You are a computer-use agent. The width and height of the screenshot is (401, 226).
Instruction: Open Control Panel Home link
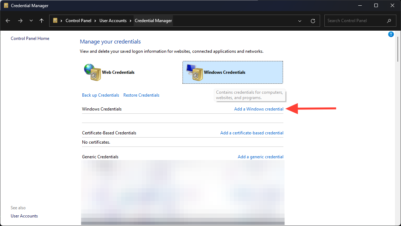pyautogui.click(x=30, y=38)
